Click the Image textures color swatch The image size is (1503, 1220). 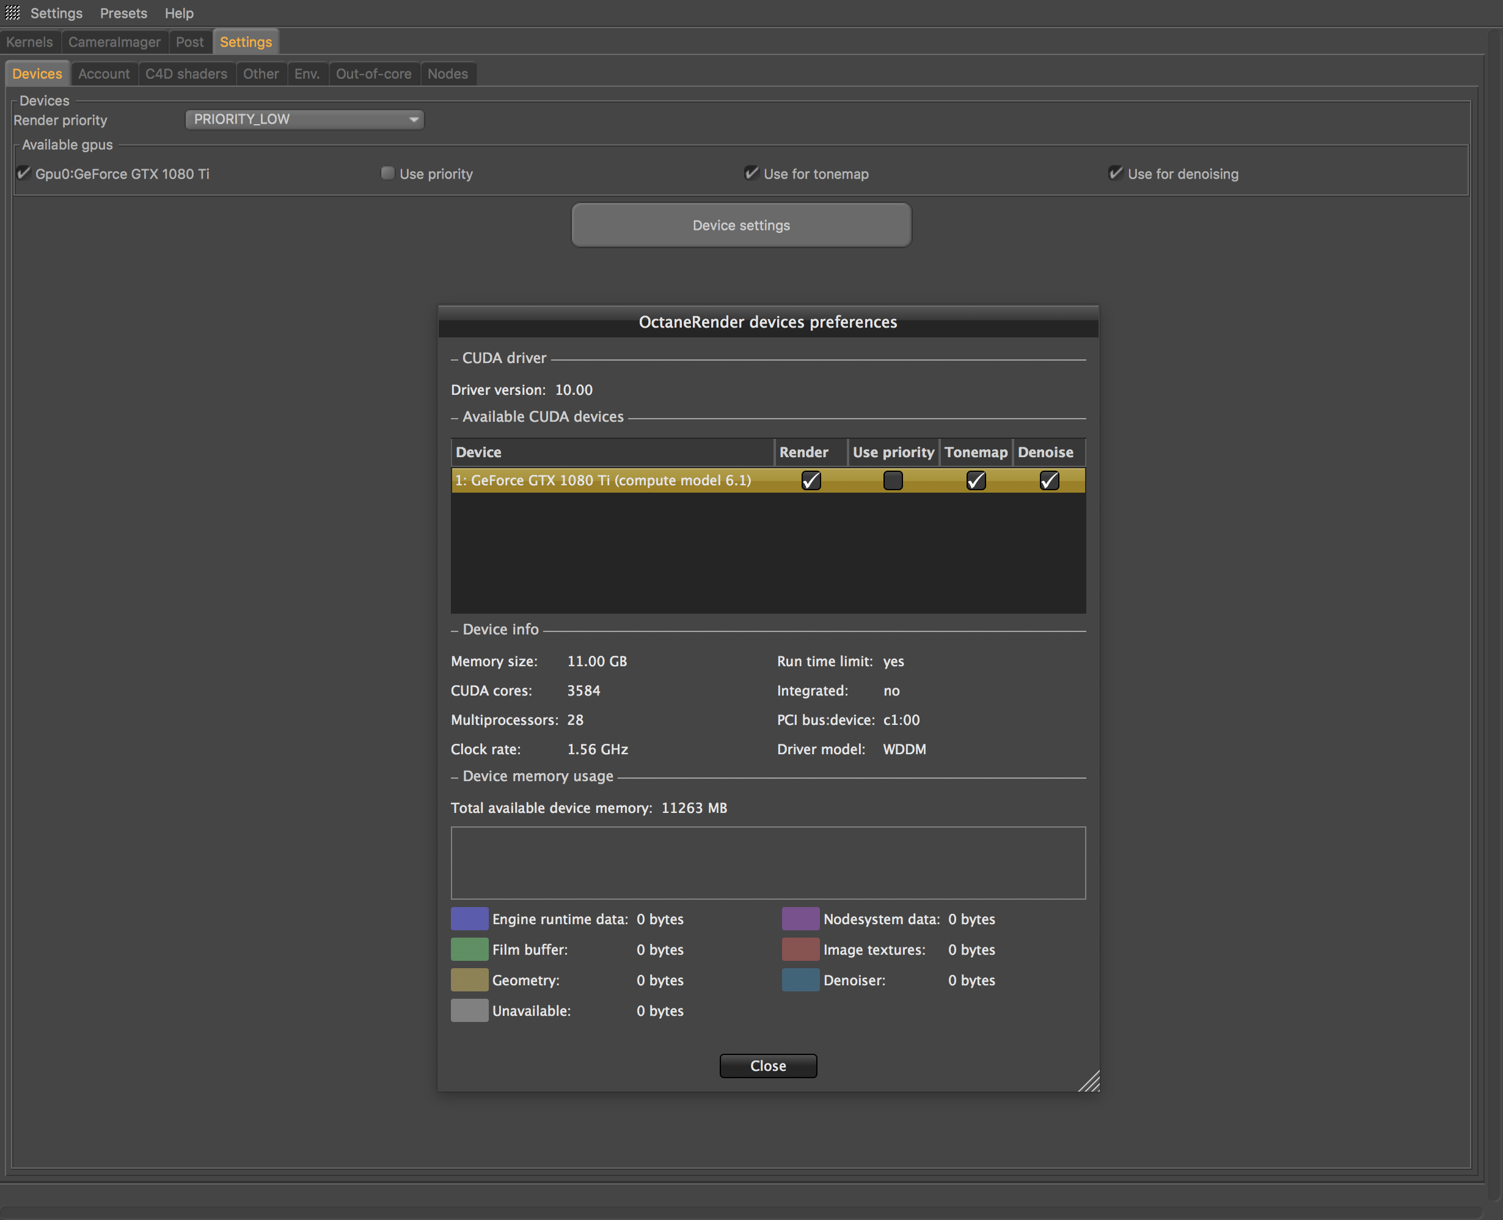(x=800, y=949)
